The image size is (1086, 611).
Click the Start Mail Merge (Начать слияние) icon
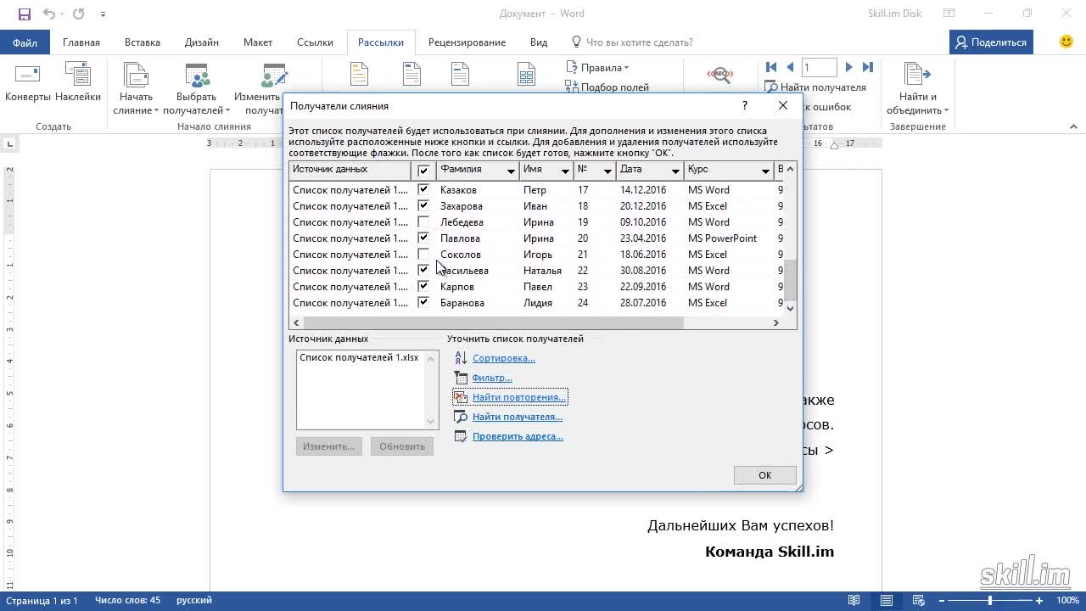tap(136, 75)
